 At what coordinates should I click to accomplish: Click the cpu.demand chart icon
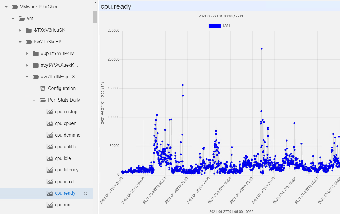(50, 135)
